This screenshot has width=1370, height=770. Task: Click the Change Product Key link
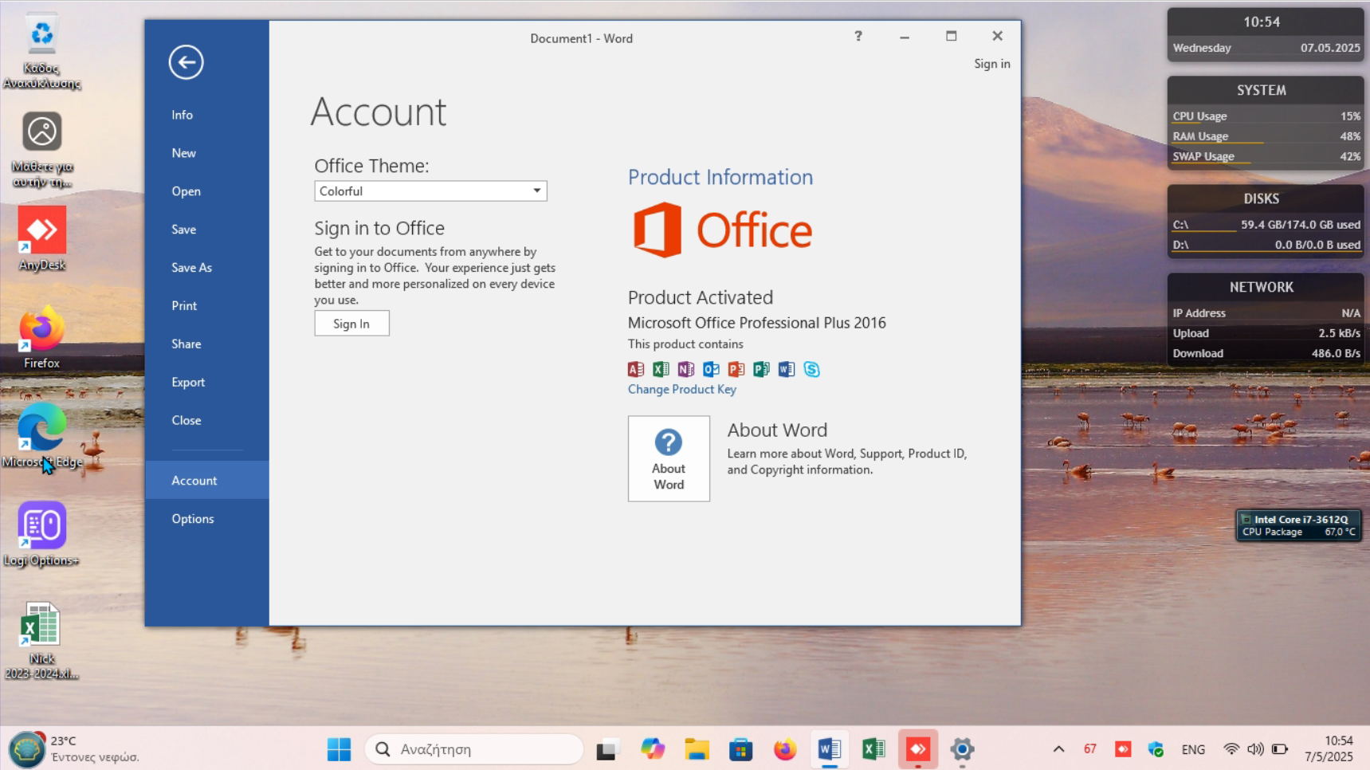click(681, 390)
